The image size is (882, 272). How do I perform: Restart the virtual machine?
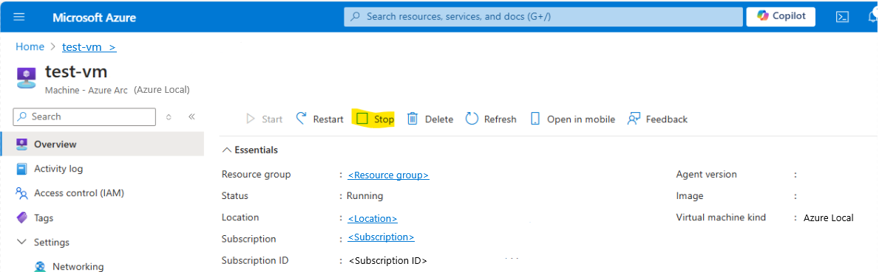(319, 119)
